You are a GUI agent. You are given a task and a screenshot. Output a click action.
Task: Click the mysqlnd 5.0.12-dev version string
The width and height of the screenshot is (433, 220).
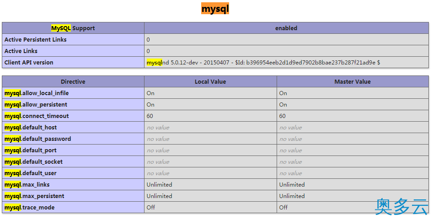click(x=263, y=63)
